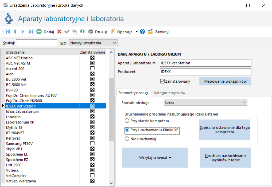Toggle the Zainstalowany checkbox
This screenshot has width=272, height=187.
(162, 81)
